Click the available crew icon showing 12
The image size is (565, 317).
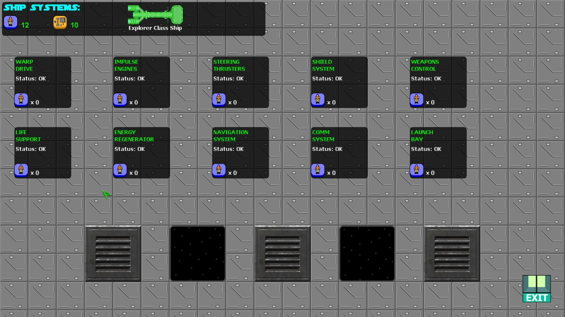coord(11,22)
